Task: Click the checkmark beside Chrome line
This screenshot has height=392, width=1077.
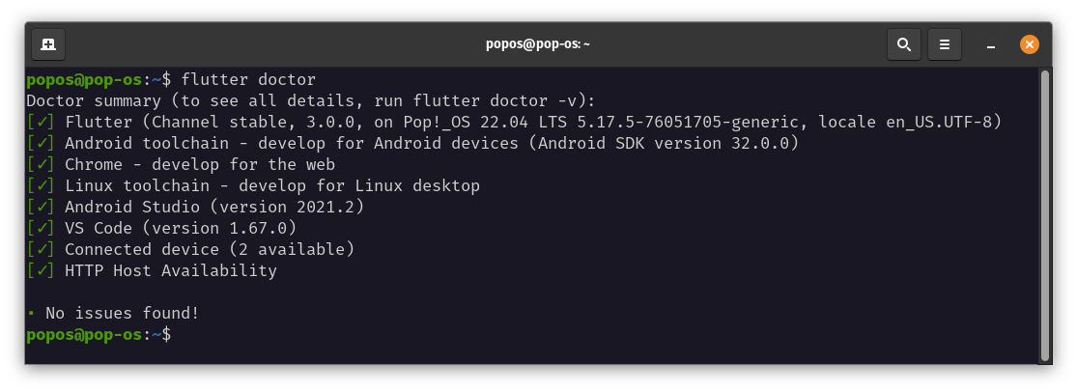Action: [41, 165]
